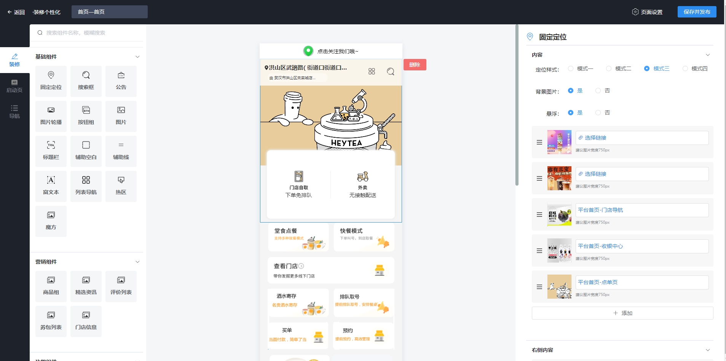Click the first banner image thumbnail

(x=559, y=142)
